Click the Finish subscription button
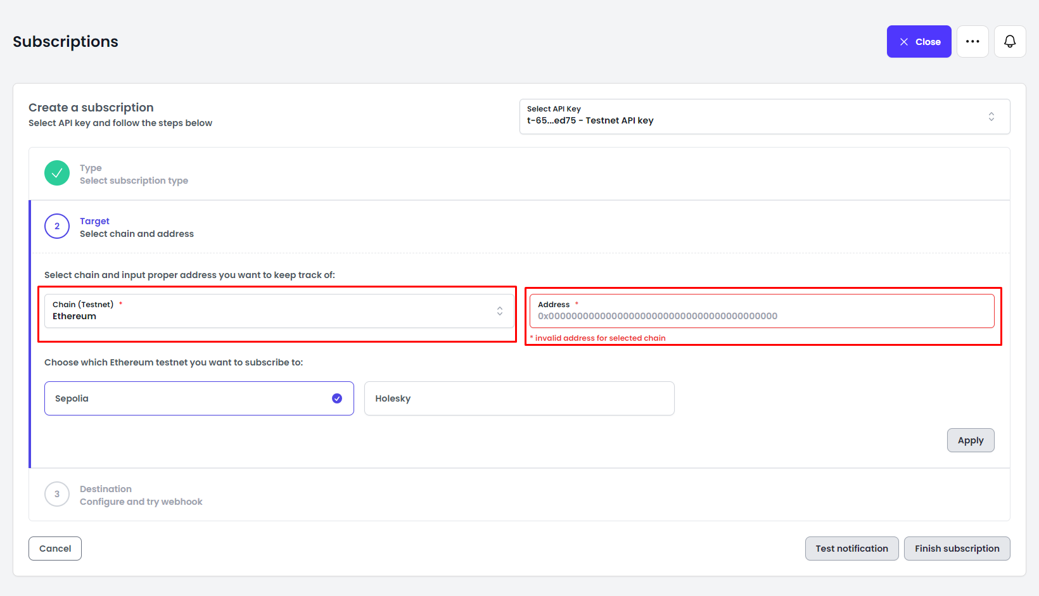 pyautogui.click(x=957, y=548)
